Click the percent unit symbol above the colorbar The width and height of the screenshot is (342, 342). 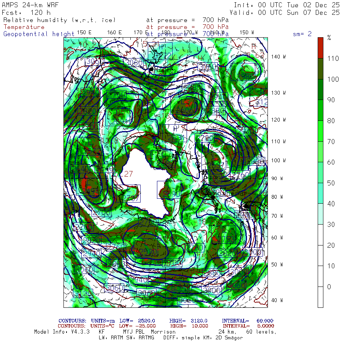pos(329,38)
